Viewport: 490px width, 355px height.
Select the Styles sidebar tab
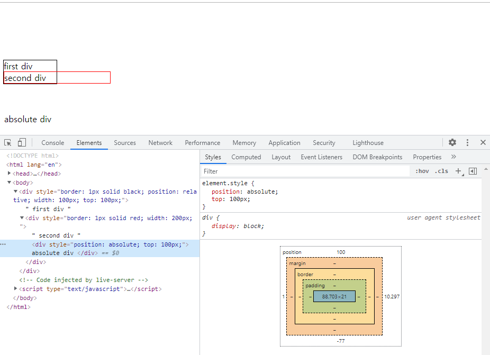point(213,157)
